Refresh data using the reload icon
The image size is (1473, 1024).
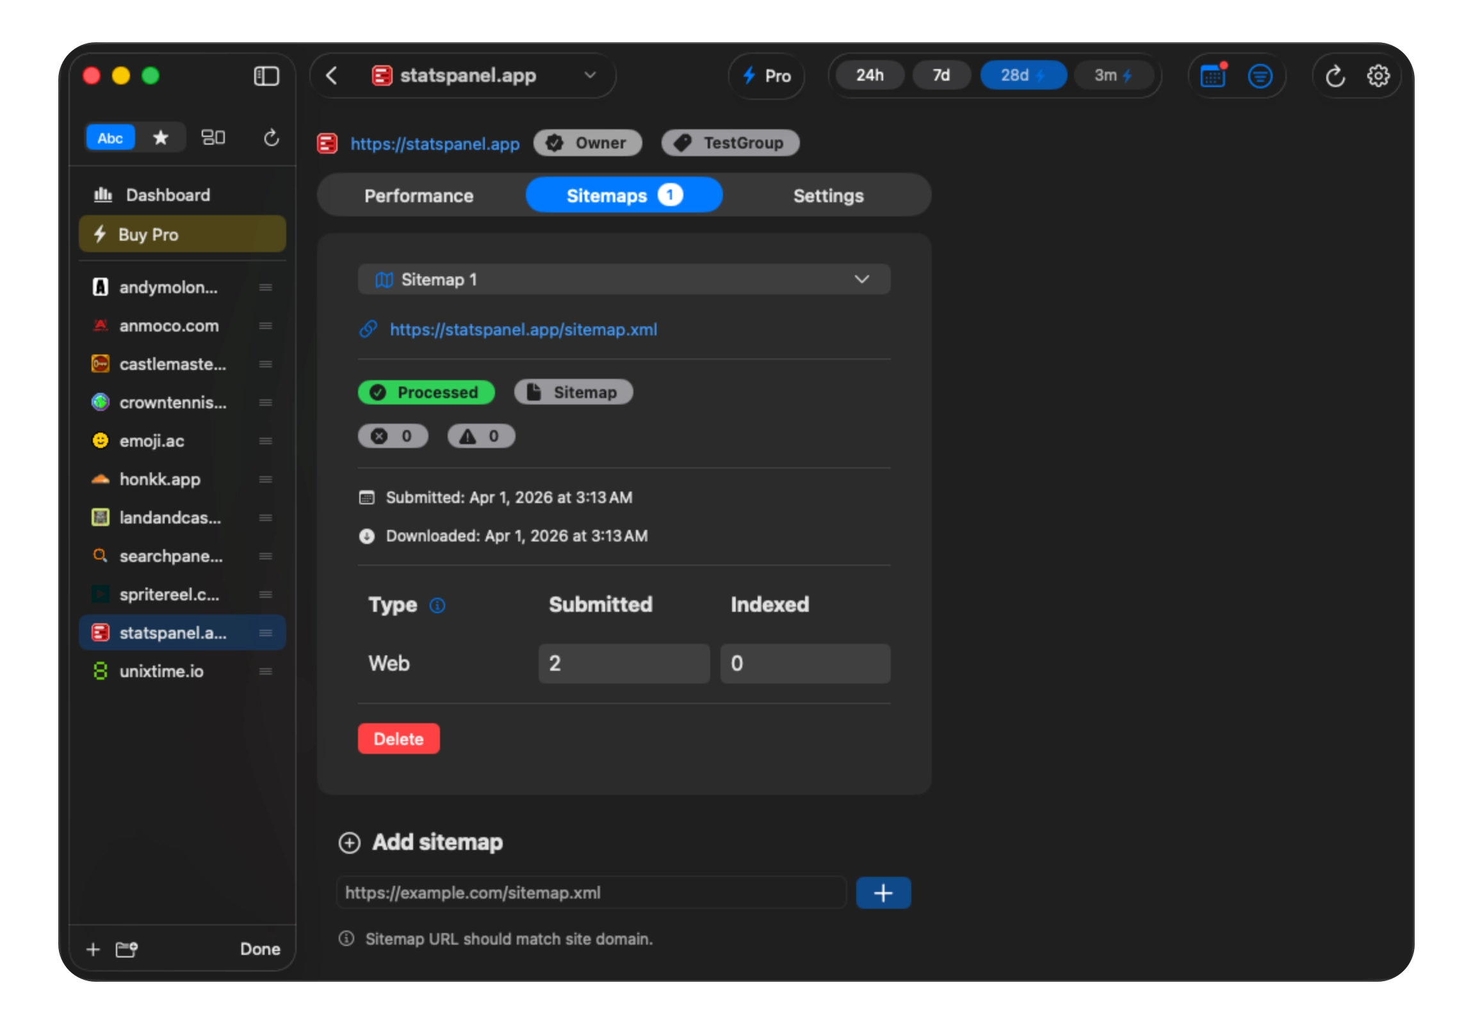[1336, 76]
